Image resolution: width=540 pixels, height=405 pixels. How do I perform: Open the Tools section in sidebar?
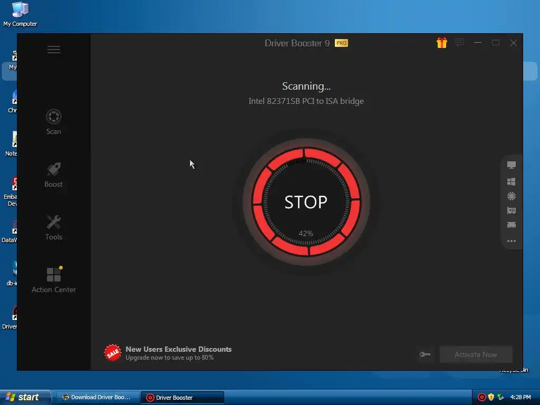(x=54, y=228)
